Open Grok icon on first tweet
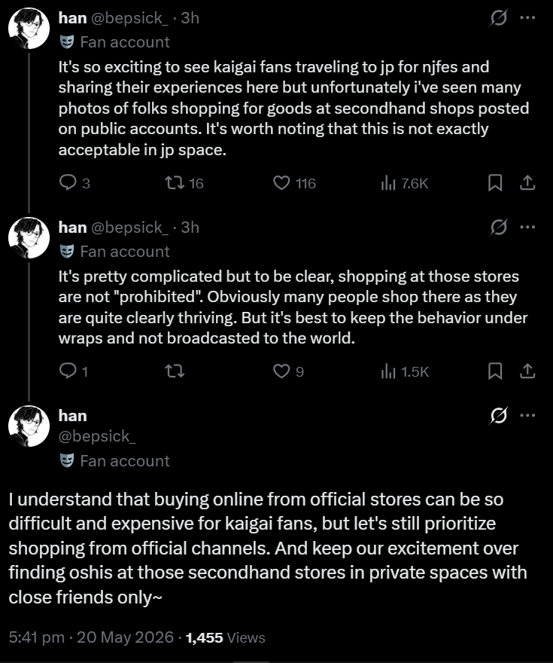Screen dimensions: 553x663 pyautogui.click(x=499, y=18)
